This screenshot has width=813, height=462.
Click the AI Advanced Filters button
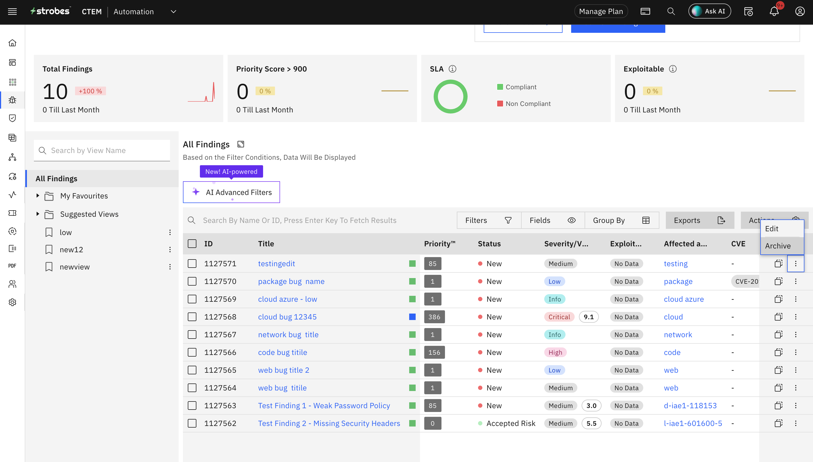(x=231, y=192)
